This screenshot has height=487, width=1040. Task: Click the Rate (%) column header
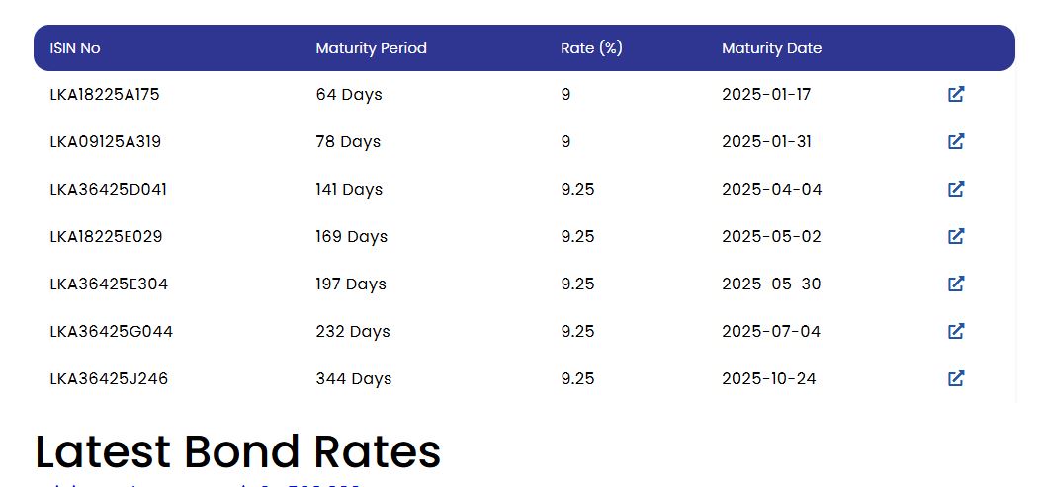(591, 48)
